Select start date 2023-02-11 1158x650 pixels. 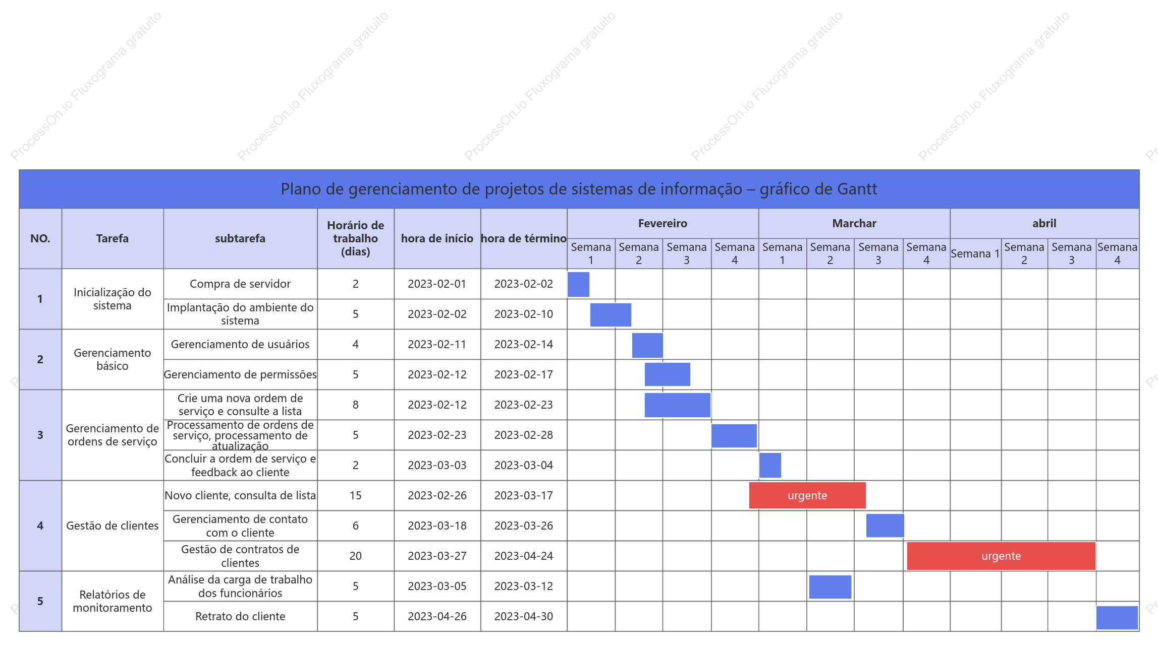pyautogui.click(x=437, y=344)
